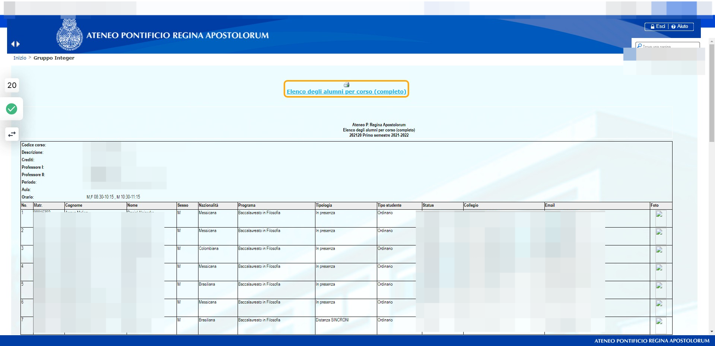The width and height of the screenshot is (715, 346).
Task: Click '202120 Primo semestre 2021-2022' heading
Action: (x=379, y=135)
